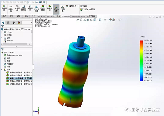Open the Shell Manager (壳体管理器)
164x116 pixels.
tap(36, 9)
